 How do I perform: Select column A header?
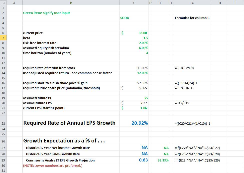pos(14,3)
